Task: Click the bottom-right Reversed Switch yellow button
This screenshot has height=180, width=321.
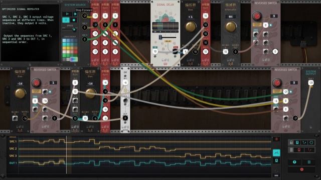Action: pyautogui.click(x=277, y=91)
